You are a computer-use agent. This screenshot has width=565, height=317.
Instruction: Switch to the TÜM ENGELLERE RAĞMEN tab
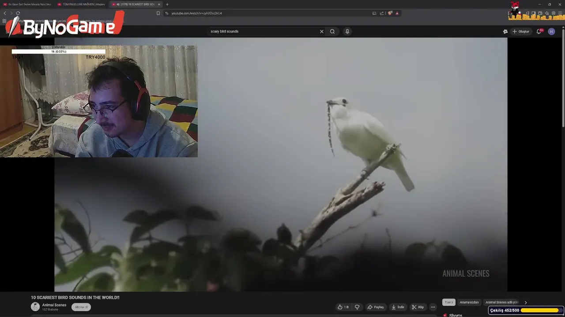point(82,4)
